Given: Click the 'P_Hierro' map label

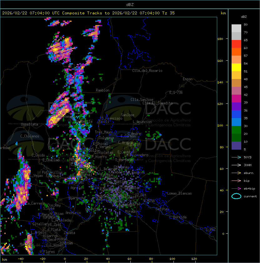Looking at the screenshot, I should click(x=99, y=157).
